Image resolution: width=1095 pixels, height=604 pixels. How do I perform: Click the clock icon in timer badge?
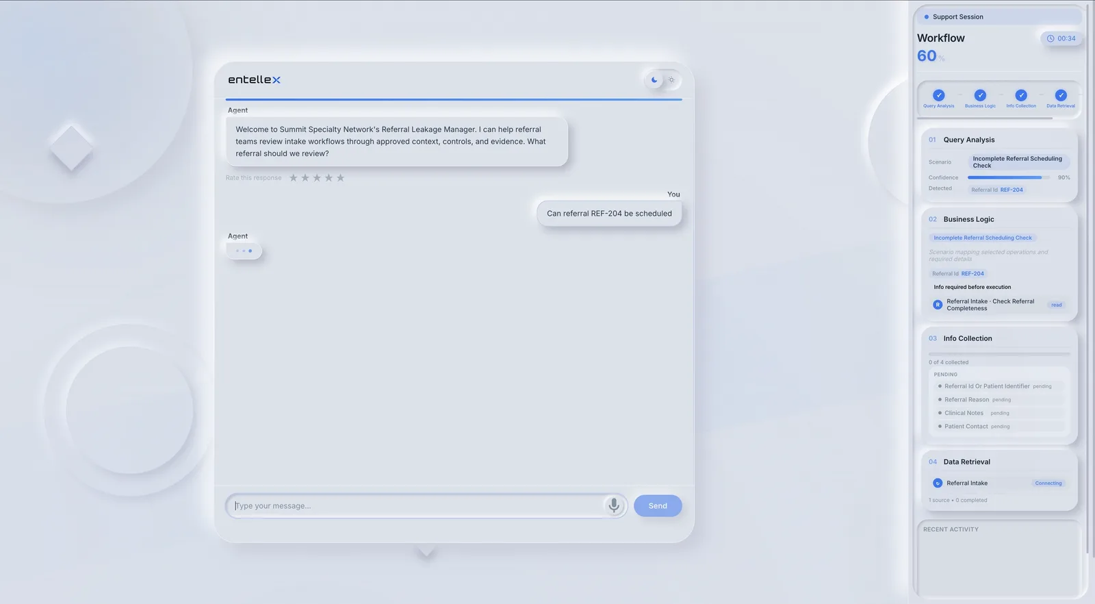pyautogui.click(x=1051, y=38)
